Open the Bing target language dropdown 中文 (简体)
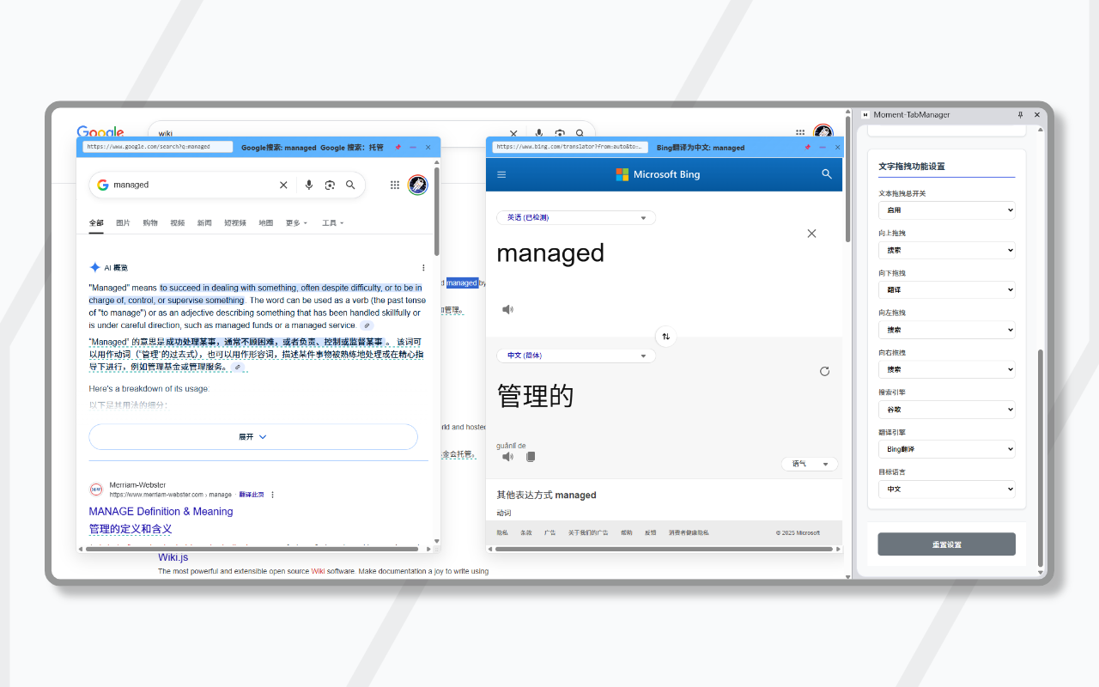 (576, 356)
